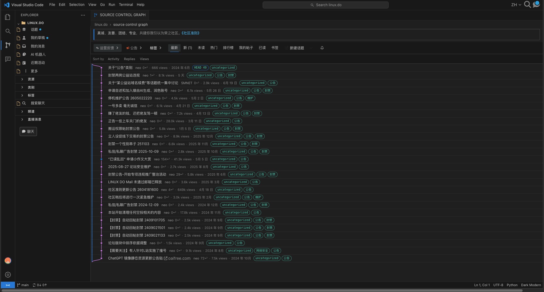Screen dimensions: 544x292
Task: Click the Dark Modern theme indicator
Action: coord(531,285)
